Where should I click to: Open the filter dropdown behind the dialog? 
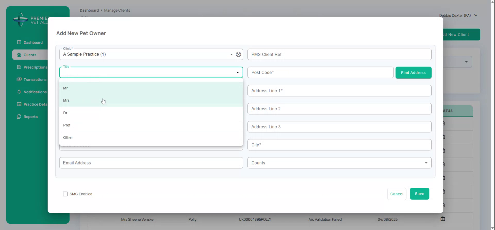pyautogui.click(x=466, y=62)
